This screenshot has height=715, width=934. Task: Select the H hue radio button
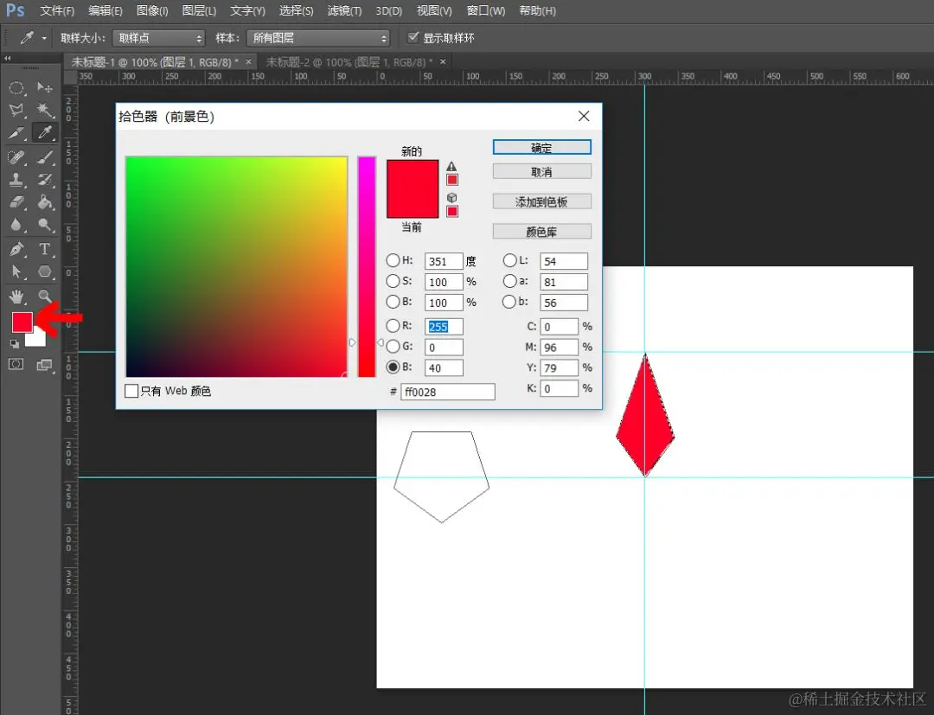(x=393, y=260)
